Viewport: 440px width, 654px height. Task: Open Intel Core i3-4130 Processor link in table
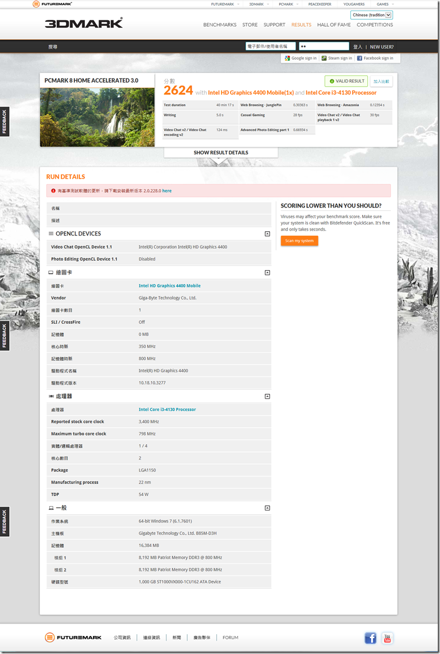pyautogui.click(x=167, y=409)
